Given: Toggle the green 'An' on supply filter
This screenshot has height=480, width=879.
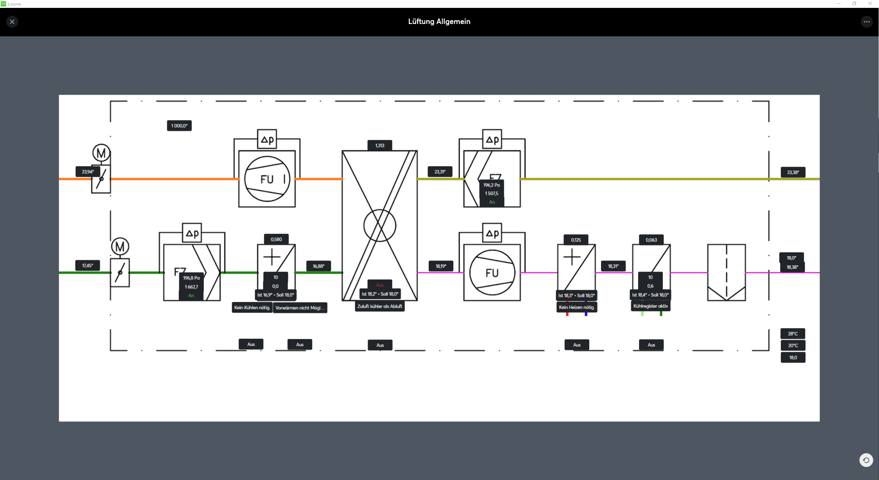Looking at the screenshot, I should (191, 296).
